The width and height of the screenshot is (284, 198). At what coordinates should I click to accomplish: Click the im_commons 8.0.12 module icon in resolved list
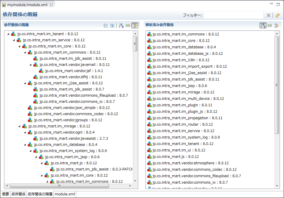149,34
